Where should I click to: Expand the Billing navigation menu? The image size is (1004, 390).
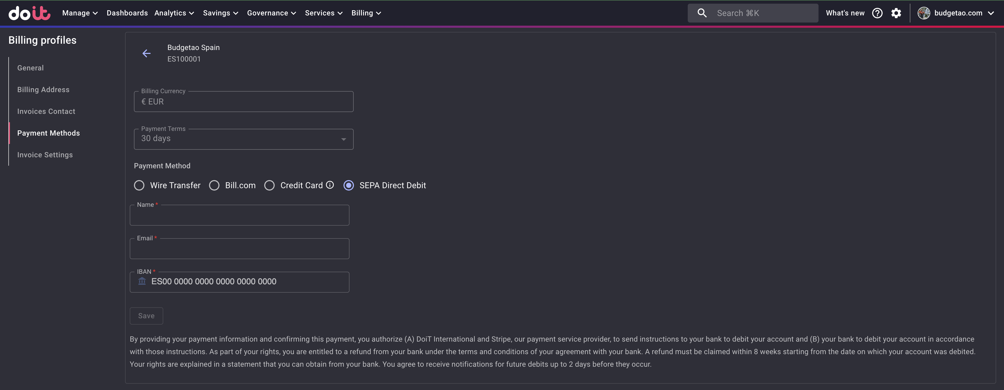click(x=366, y=13)
